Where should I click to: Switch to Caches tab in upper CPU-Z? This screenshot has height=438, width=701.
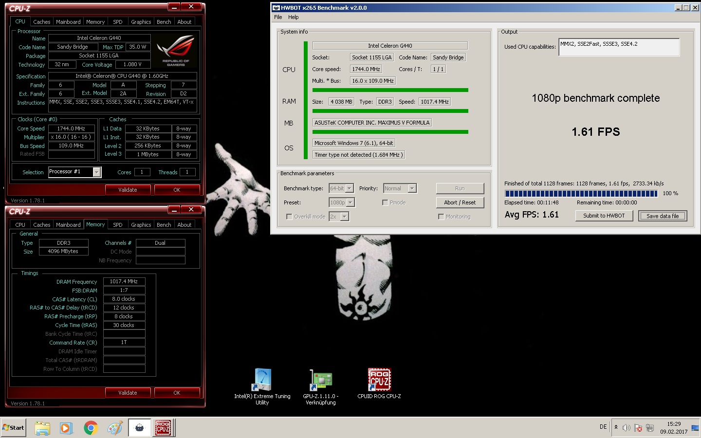41,22
